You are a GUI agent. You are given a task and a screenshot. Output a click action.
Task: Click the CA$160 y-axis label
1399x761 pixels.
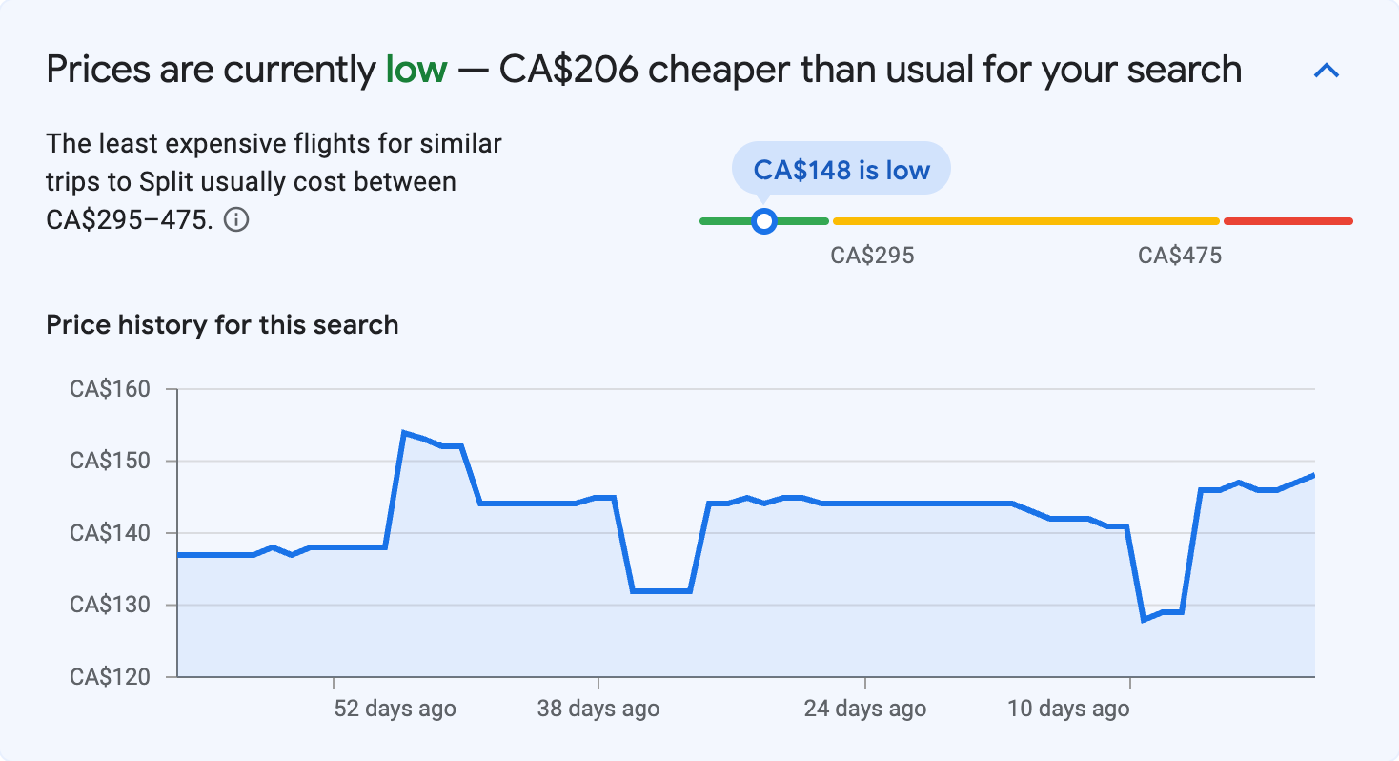pyautogui.click(x=111, y=389)
